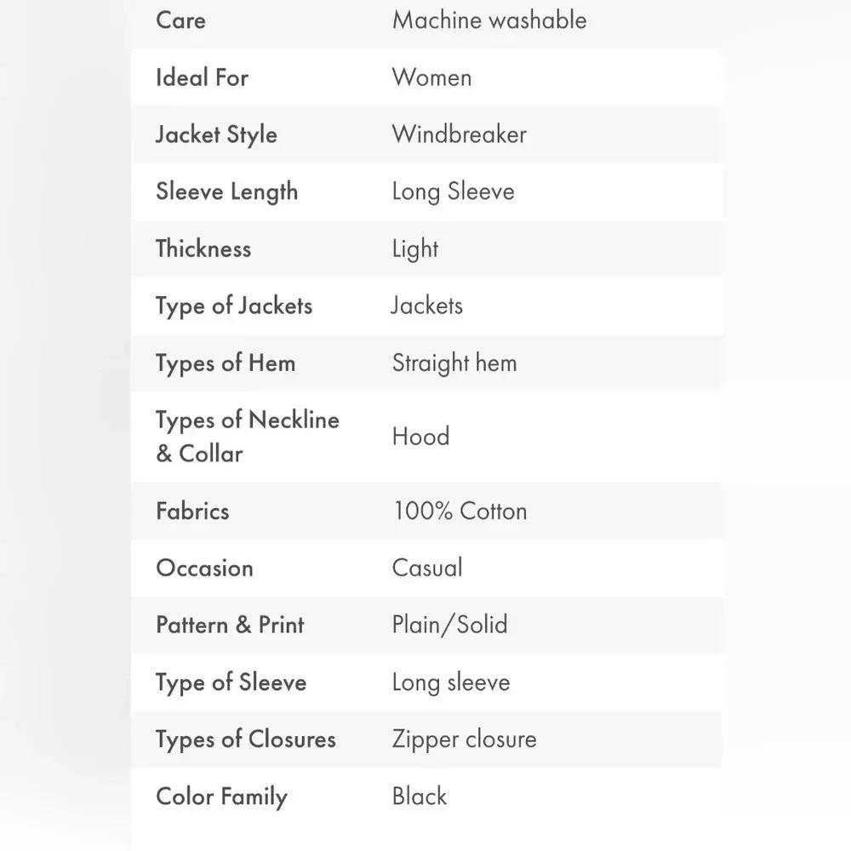This screenshot has width=851, height=851.
Task: Click the 'Windbreaker' value
Action: point(460,134)
